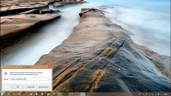The width and height of the screenshot is (171, 96).
Task: Open the Outlook-style mail icon in the taskbar
Action: [x=48, y=94]
